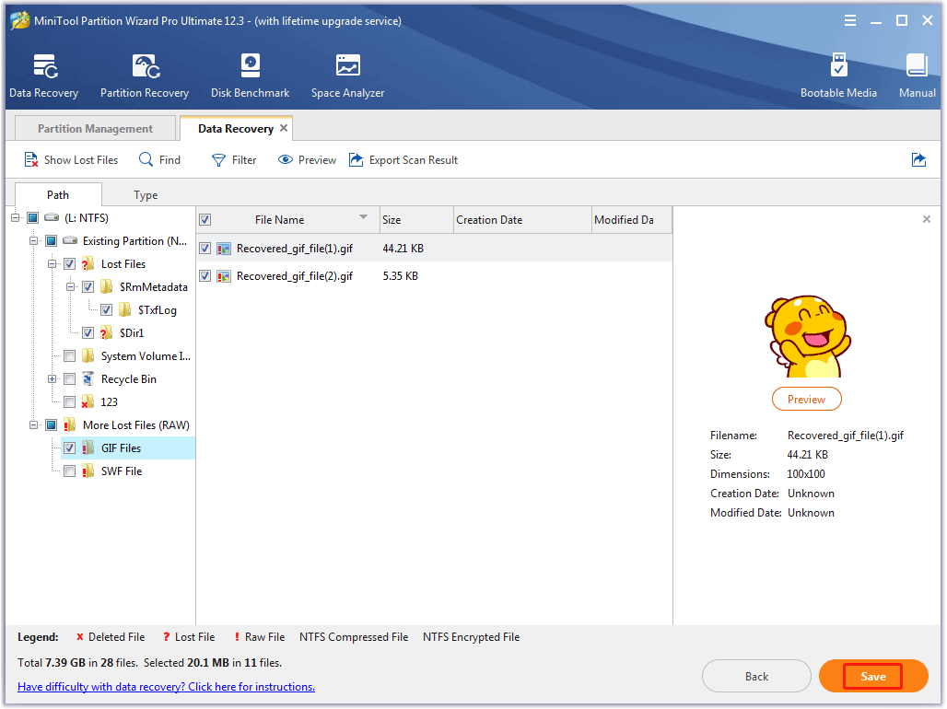The image size is (947, 709).
Task: Enable the SWF File checkbox
Action: click(x=69, y=471)
